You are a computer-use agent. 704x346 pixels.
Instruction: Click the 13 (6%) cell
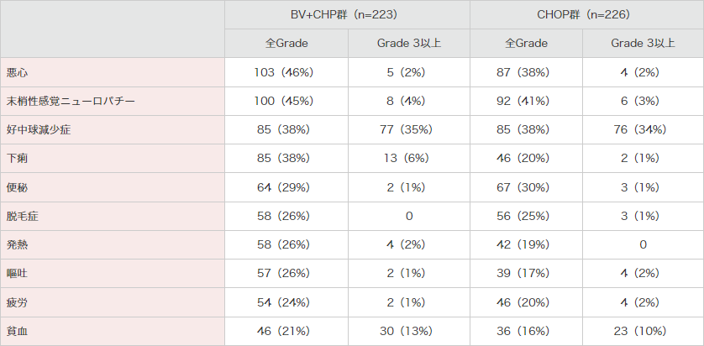tap(407, 159)
